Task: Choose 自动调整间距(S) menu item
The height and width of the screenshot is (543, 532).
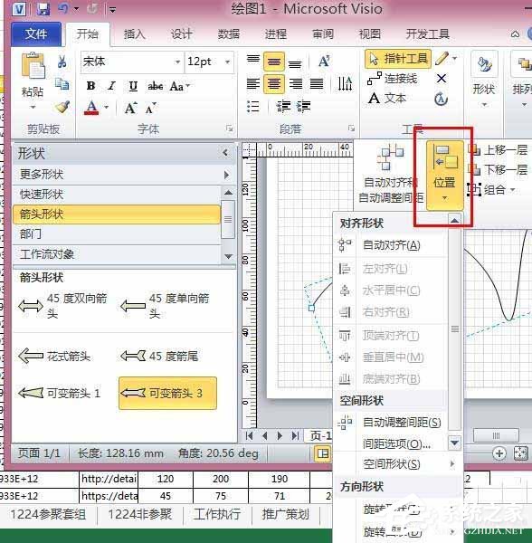Action: point(391,423)
